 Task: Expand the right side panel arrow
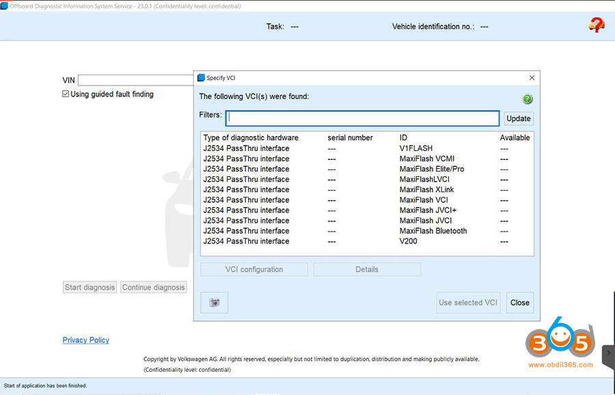click(607, 355)
